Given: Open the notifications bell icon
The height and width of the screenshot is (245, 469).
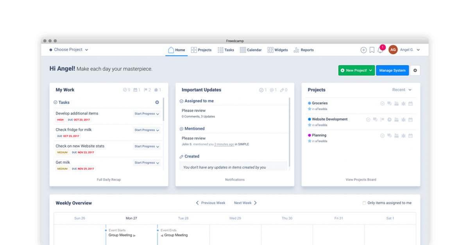Looking at the screenshot, I should pyautogui.click(x=380, y=50).
